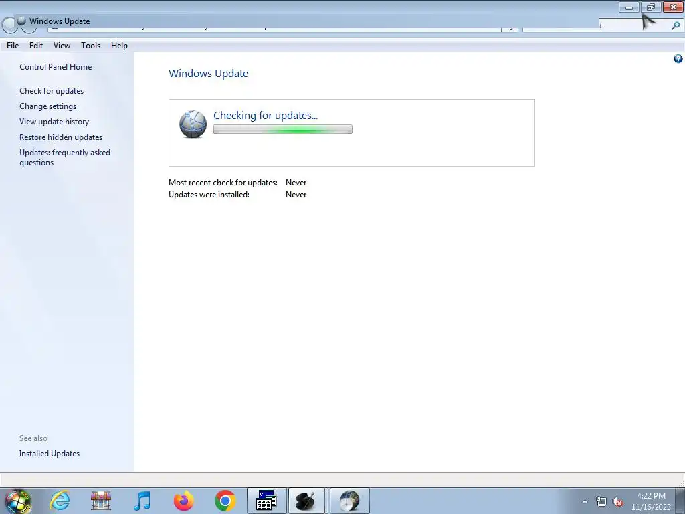This screenshot has width=685, height=514.
Task: Open Installed Updates link
Action: tap(50, 454)
